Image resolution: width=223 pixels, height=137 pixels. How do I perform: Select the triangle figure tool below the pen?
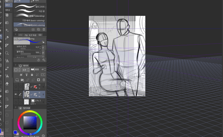pyautogui.click(x=7, y=45)
